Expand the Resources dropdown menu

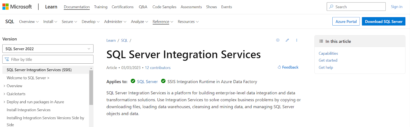tap(188, 22)
